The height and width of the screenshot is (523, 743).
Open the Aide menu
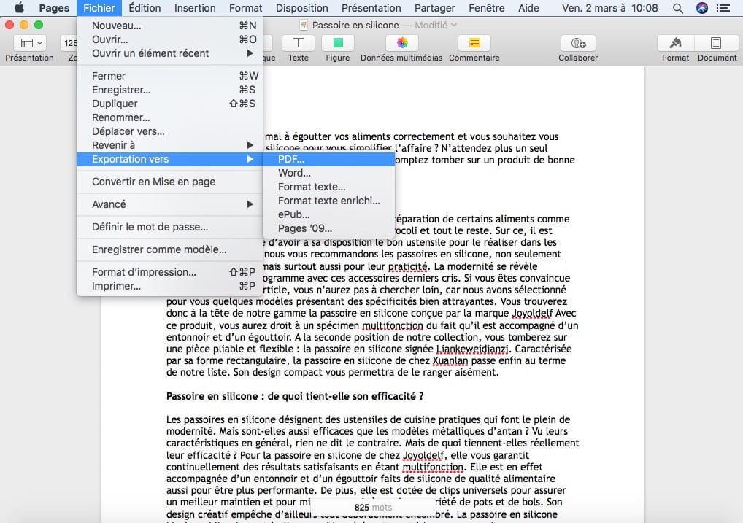tap(528, 8)
